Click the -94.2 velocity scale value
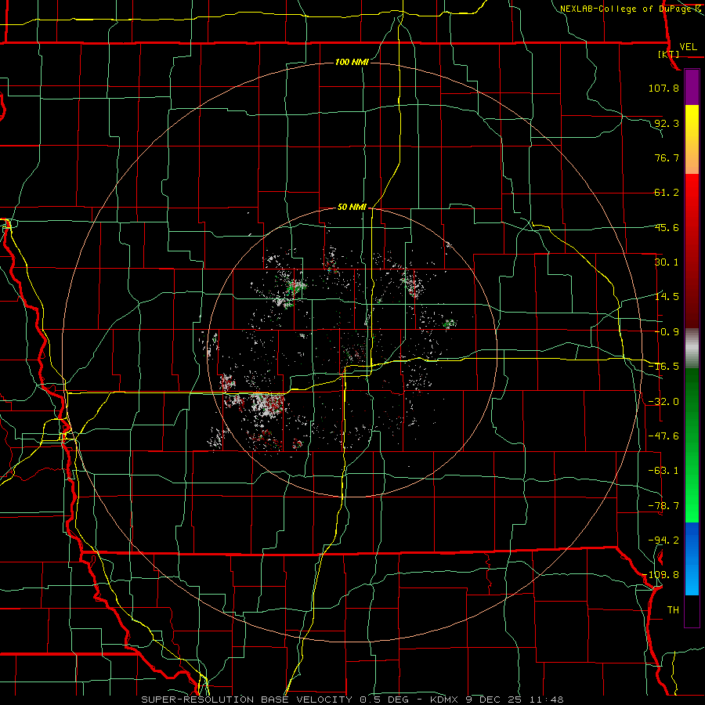 click(663, 540)
